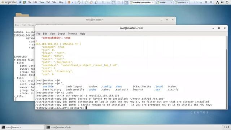Open the Edit menu in the root@master:~/.ssh terminal

45,34
